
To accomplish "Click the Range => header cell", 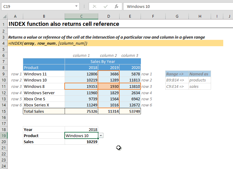I will [x=177, y=74].
